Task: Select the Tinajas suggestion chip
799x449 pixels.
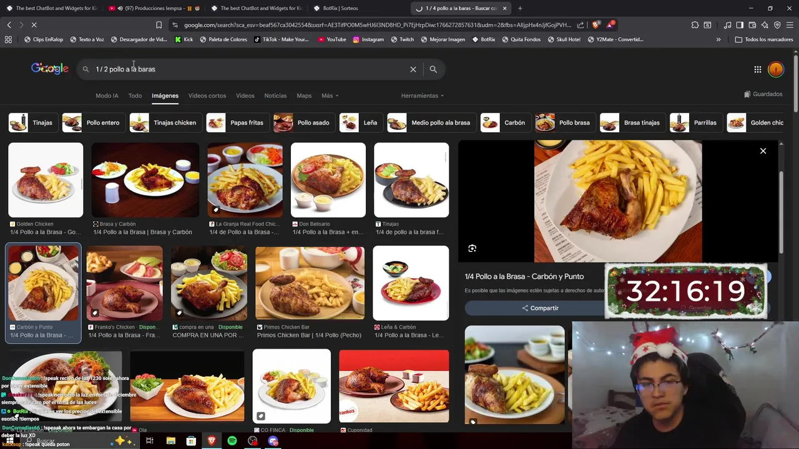Action: [x=34, y=123]
